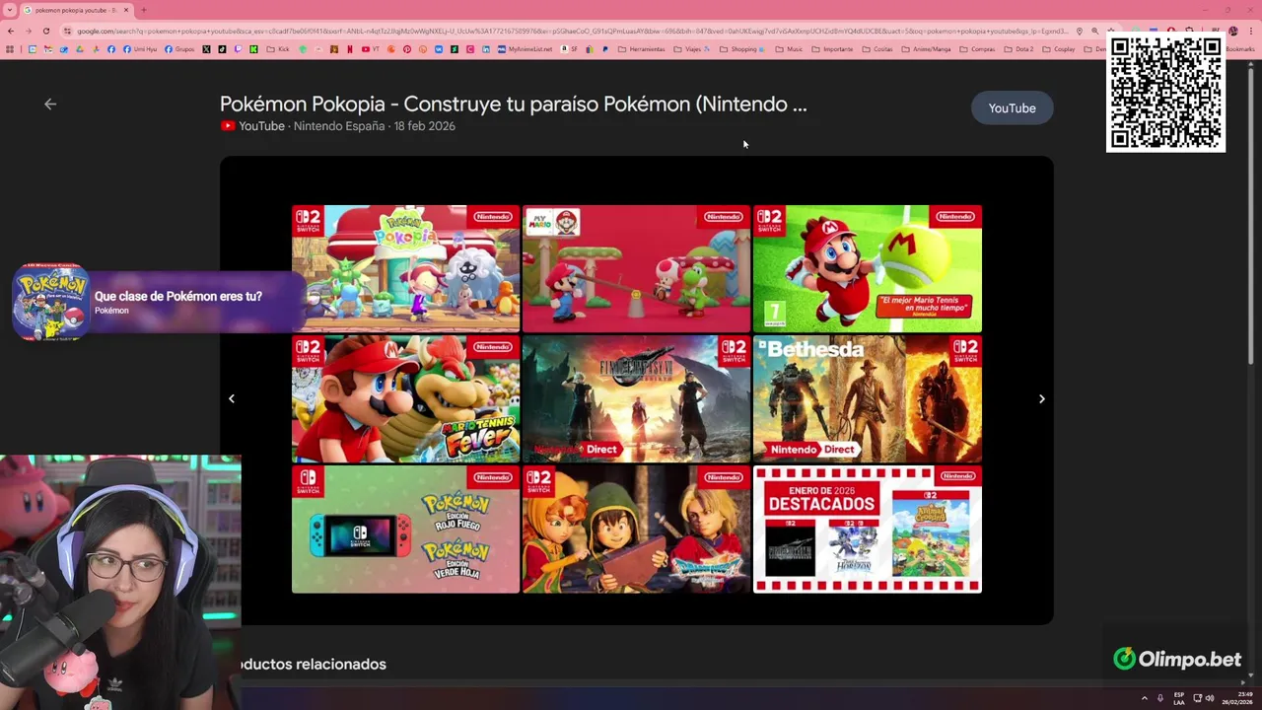Viewport: 1262px width, 710px height.
Task: Open the Enero de 2026 Destacados thumbnail
Action: pos(867,530)
